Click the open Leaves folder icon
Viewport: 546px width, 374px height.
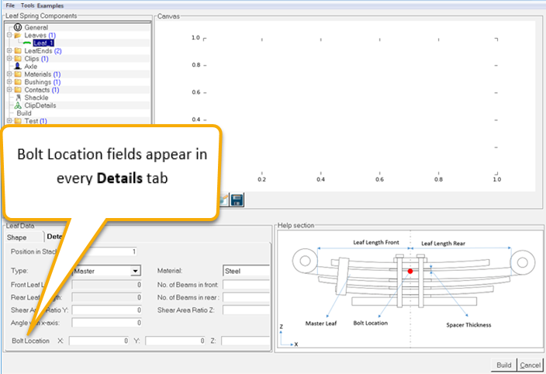(18, 35)
